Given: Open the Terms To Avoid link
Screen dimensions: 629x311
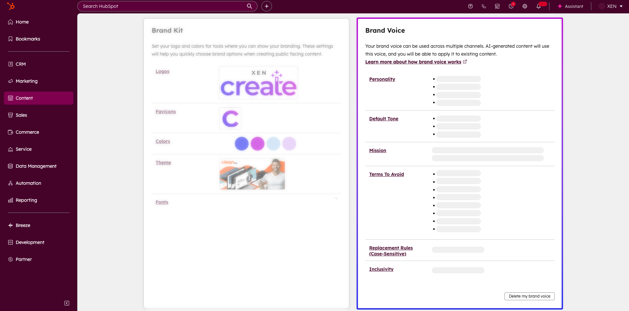Looking at the screenshot, I should coord(386,174).
